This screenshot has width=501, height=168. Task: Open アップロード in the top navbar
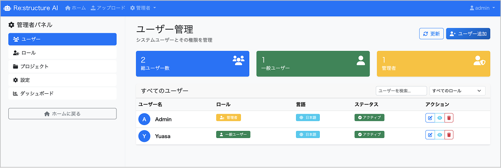pos(108,8)
